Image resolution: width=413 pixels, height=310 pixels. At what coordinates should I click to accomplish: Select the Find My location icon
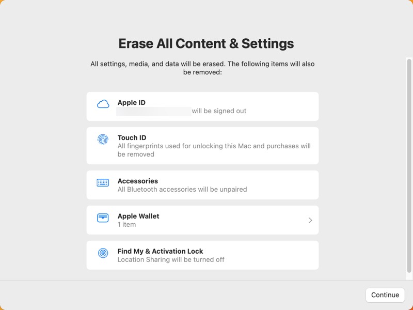coord(103,252)
